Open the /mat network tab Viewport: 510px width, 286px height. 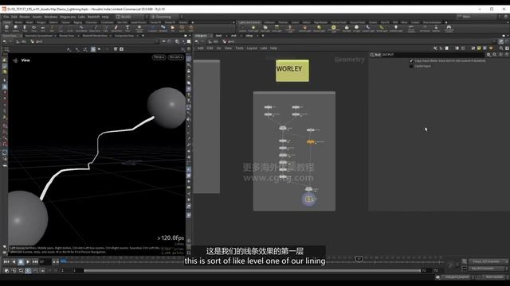coord(219,36)
